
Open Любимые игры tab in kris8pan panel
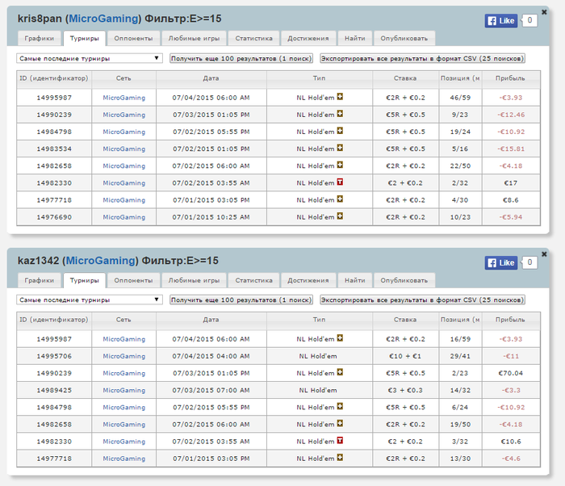coord(194,38)
